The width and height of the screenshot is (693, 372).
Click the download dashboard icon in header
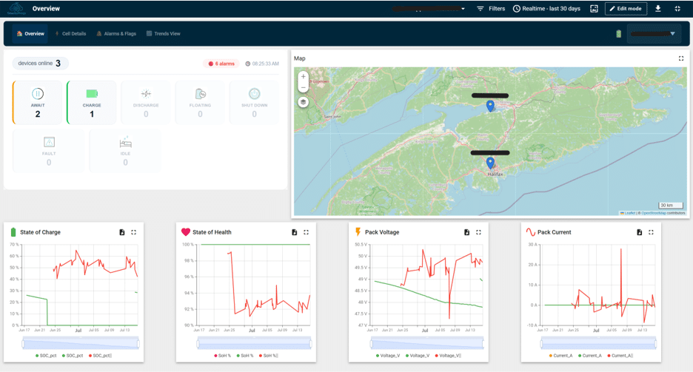point(658,8)
